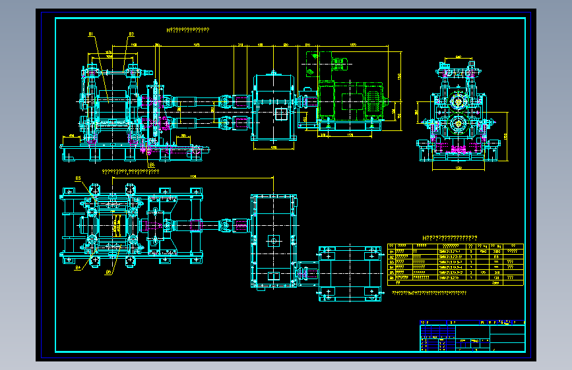This screenshot has height=370, width=572.
Task: Click the B6 callout label below front view
Action: click(152, 165)
